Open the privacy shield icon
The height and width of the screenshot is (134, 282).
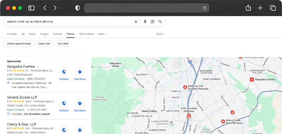tap(77, 8)
